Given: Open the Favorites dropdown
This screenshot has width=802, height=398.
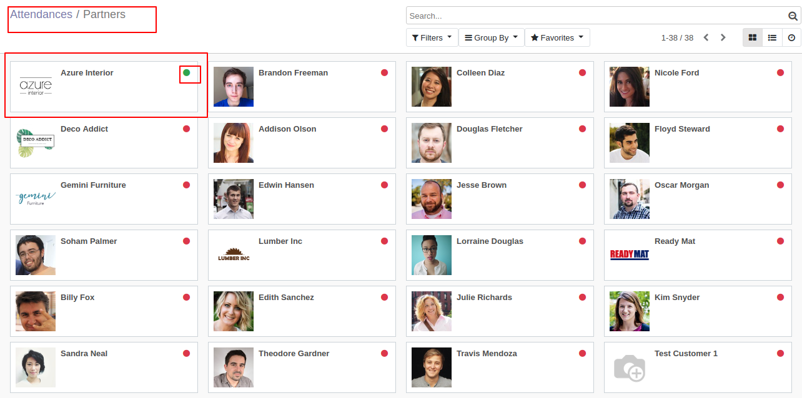Looking at the screenshot, I should point(557,37).
